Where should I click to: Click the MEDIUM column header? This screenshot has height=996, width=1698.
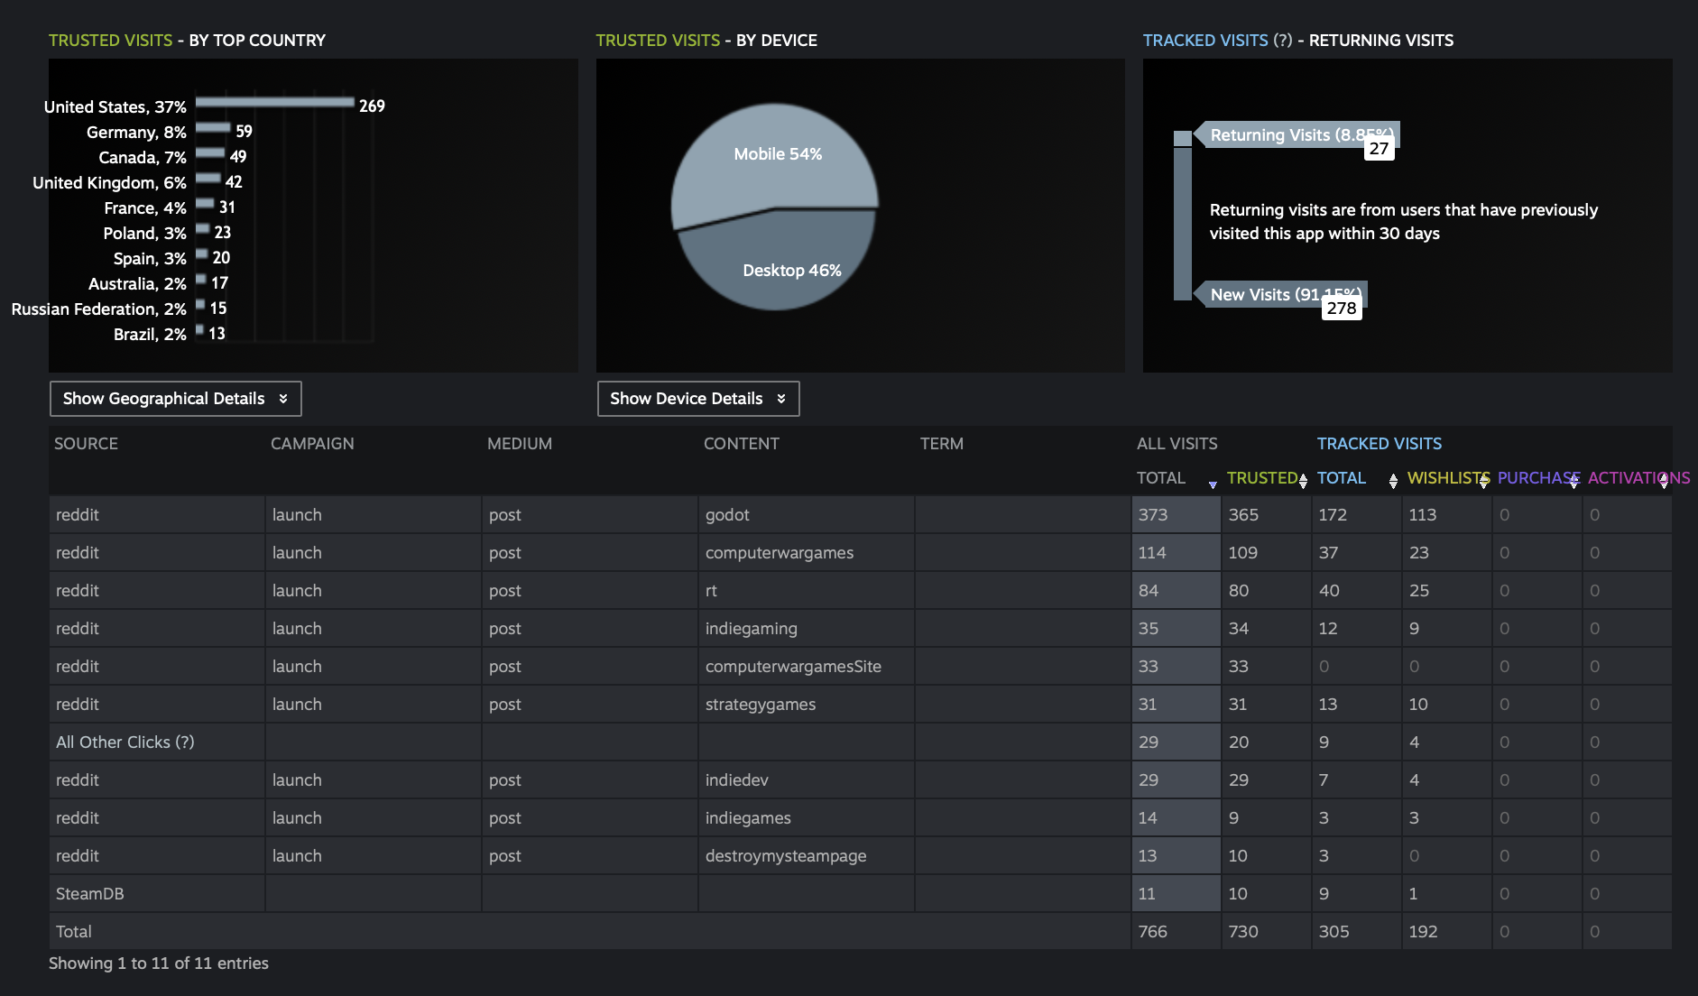520,444
